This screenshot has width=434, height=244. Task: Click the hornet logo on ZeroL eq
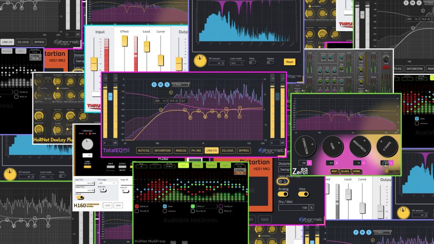(392, 171)
